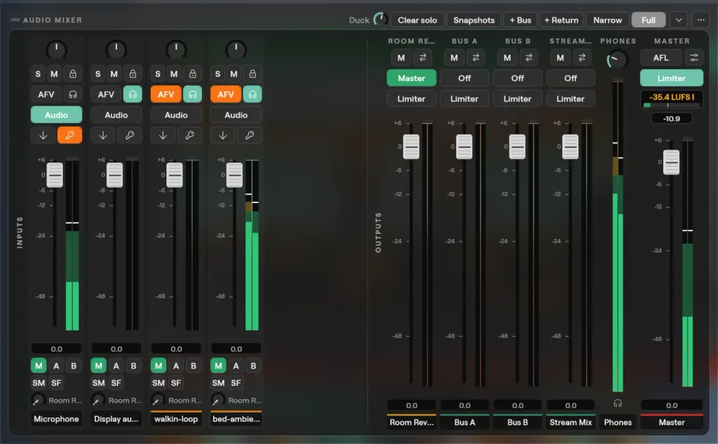This screenshot has width=718, height=444.
Task: Open wrench settings for walkin-loop channel
Action: pyautogui.click(x=189, y=135)
